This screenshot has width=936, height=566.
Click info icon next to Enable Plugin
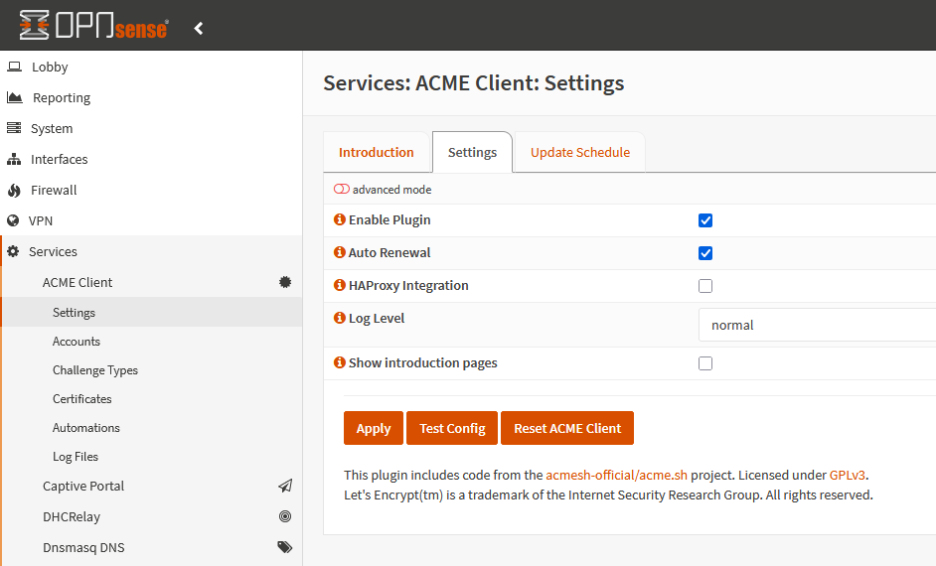340,220
